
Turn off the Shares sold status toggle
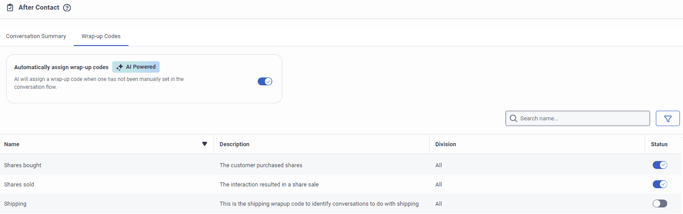(660, 184)
